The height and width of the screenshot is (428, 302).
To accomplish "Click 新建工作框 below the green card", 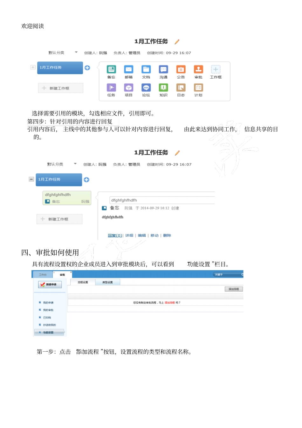I will coord(59,219).
